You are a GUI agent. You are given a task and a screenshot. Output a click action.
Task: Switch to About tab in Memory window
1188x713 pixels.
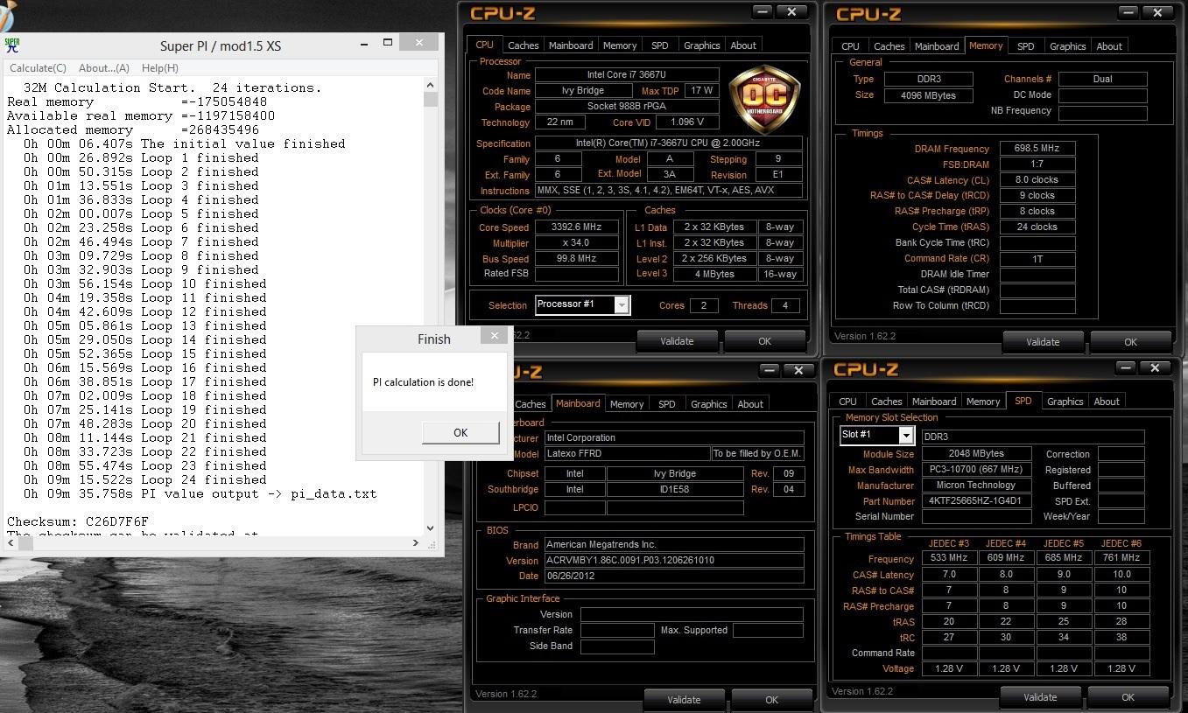[x=1109, y=46]
